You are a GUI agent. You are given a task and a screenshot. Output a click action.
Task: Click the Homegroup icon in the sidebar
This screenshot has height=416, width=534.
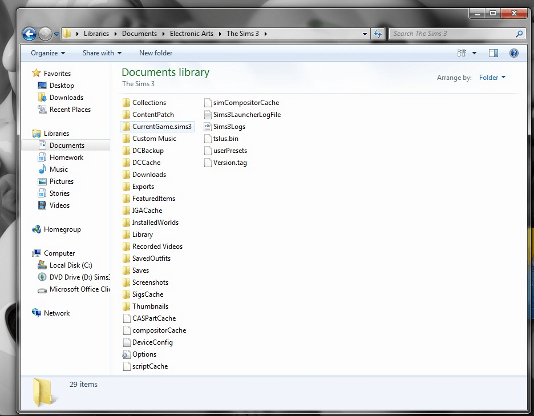35,229
